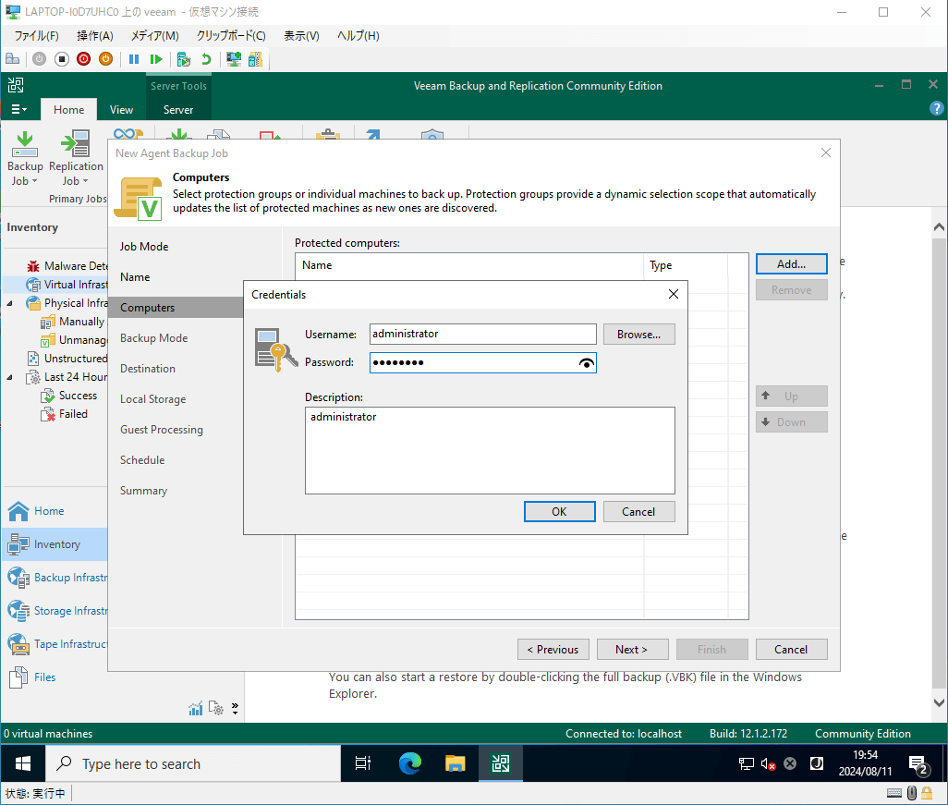Open Microsoft Edge from taskbar
This screenshot has height=805, width=948.
pos(410,764)
